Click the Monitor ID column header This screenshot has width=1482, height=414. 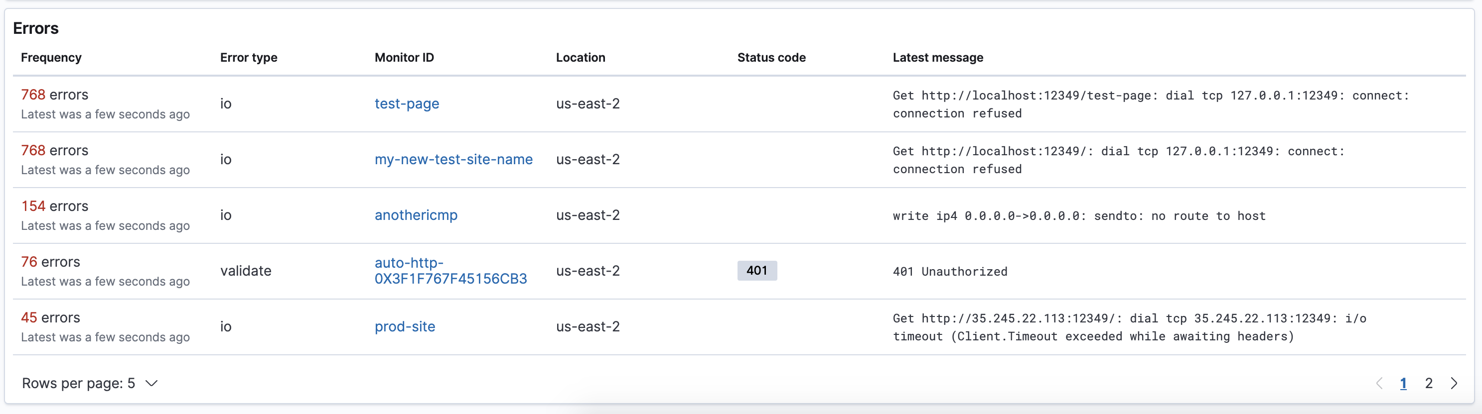(x=404, y=57)
